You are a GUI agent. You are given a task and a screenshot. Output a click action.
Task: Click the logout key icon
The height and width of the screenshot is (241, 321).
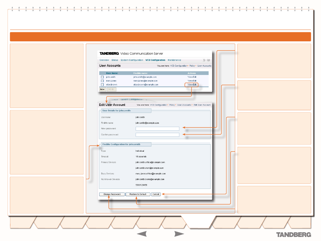point(208,60)
